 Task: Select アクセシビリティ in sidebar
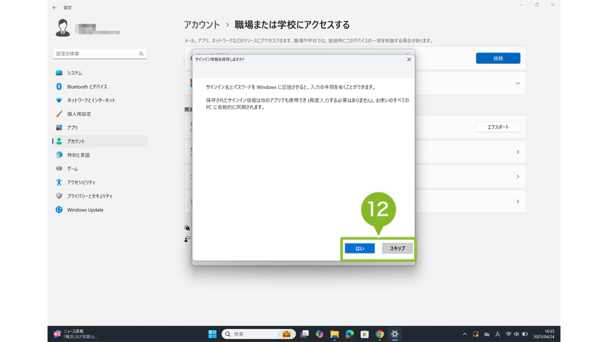[x=81, y=182]
